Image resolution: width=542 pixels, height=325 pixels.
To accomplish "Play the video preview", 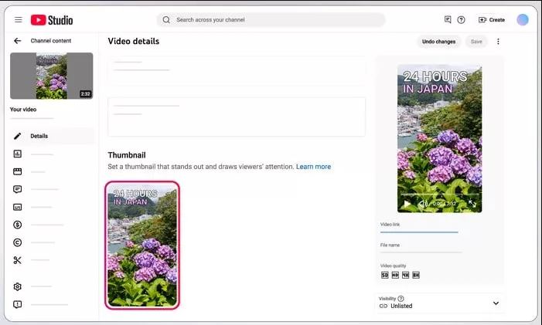I will click(407, 204).
